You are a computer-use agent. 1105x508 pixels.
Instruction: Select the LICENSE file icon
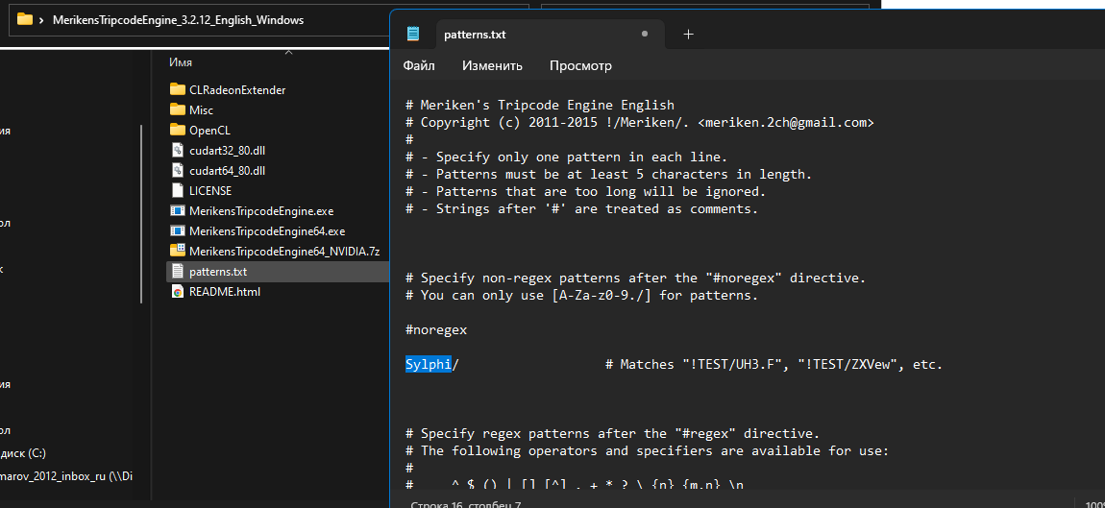177,190
